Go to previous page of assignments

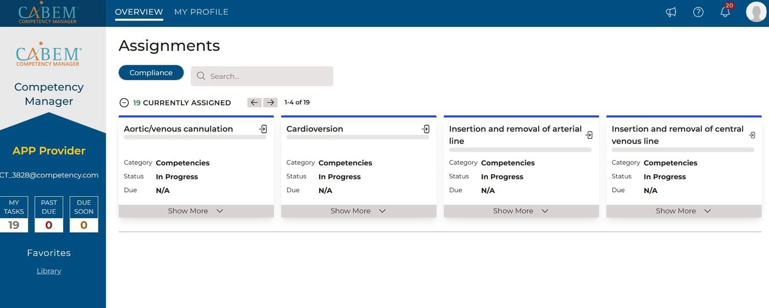click(x=254, y=103)
